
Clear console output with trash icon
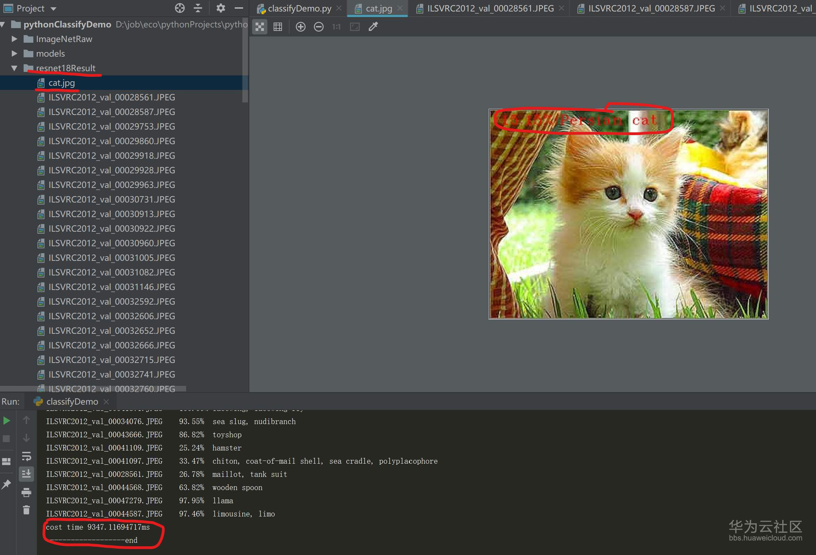tap(26, 510)
